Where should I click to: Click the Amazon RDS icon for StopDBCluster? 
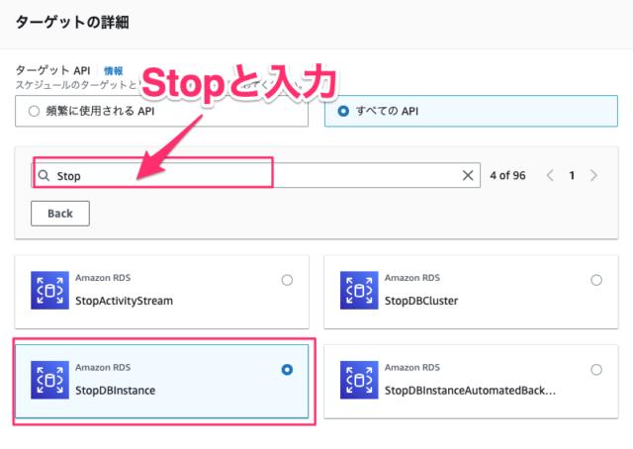[359, 292]
